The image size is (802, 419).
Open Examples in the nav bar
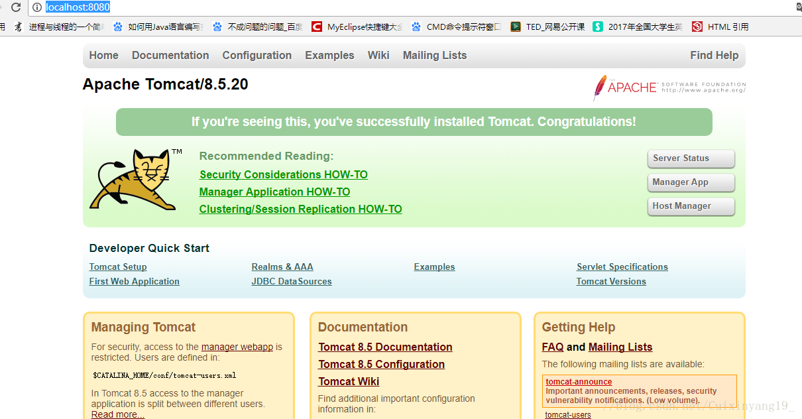[329, 56]
